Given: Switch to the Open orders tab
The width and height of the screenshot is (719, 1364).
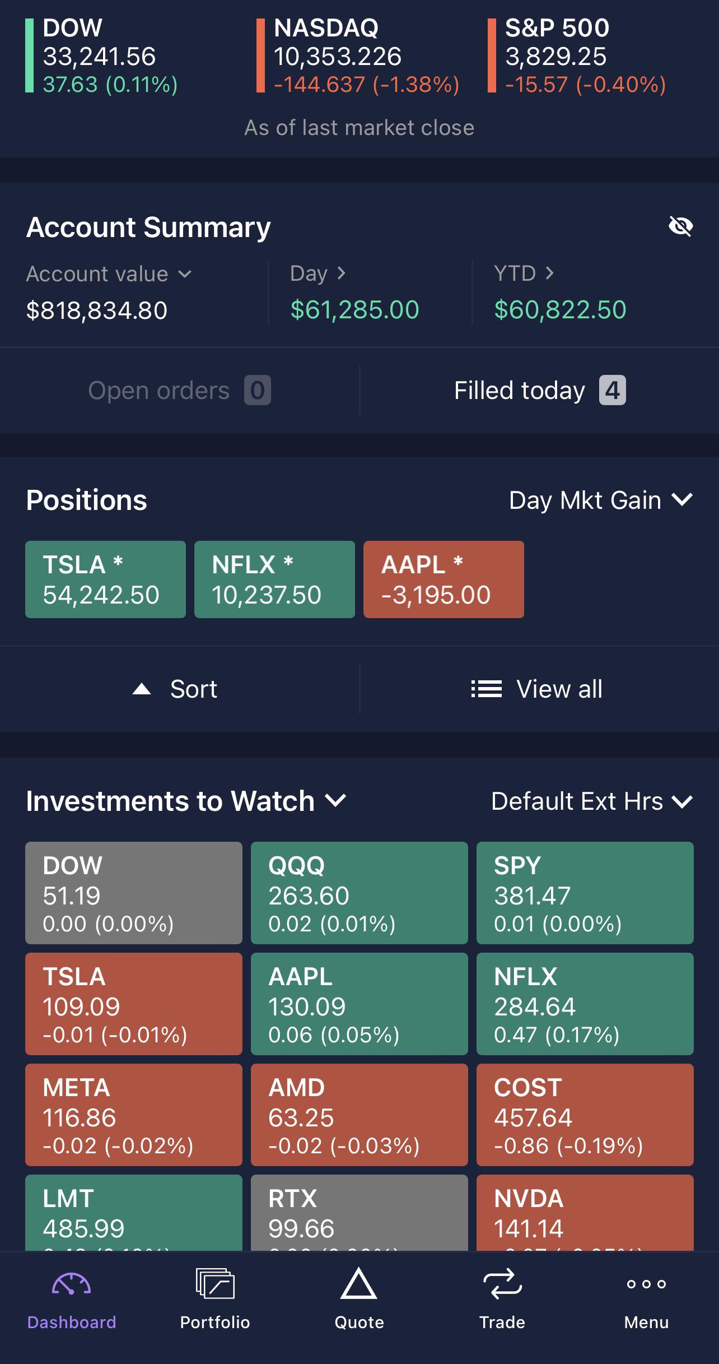Looking at the screenshot, I should click(x=179, y=391).
